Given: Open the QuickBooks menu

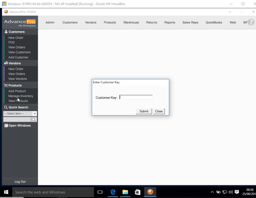Looking at the screenshot, I should point(214,23).
